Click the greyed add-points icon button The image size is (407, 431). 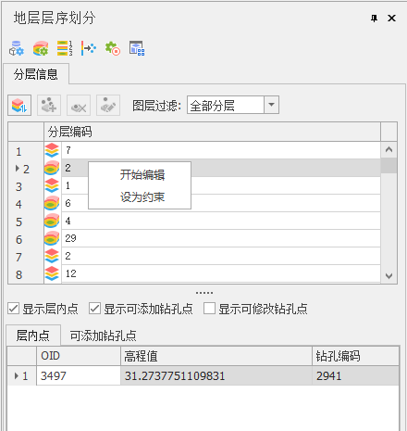(49, 106)
